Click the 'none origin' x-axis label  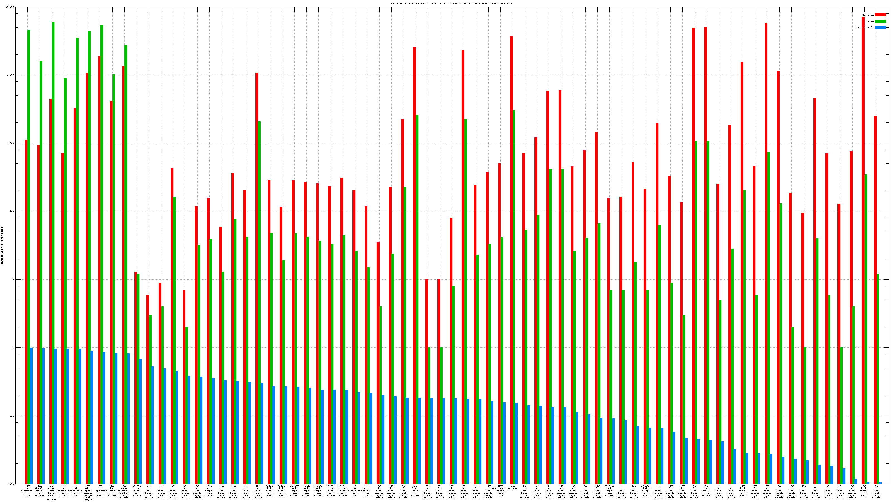512,487
